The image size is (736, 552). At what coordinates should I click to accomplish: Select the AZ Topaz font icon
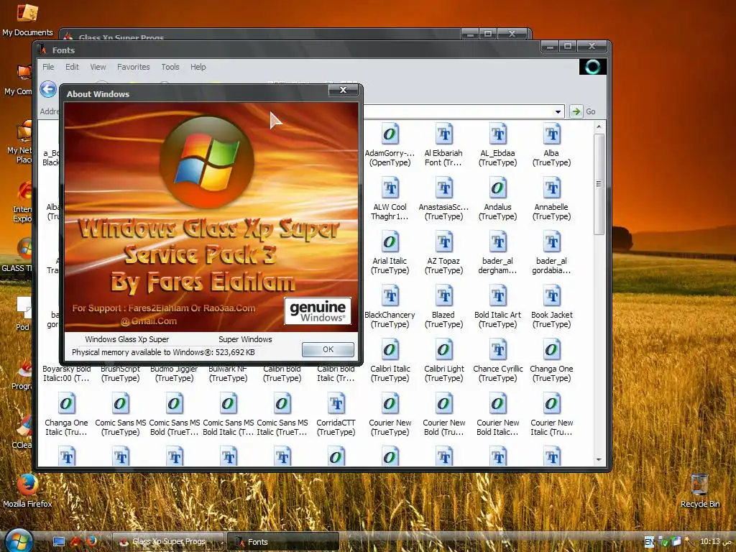(x=443, y=243)
